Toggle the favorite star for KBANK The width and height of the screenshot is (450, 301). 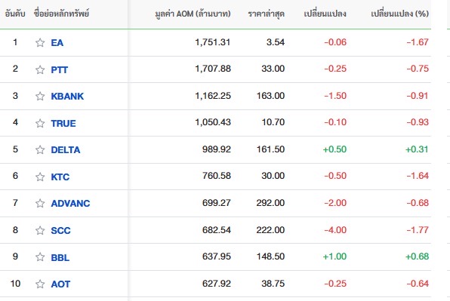point(40,96)
